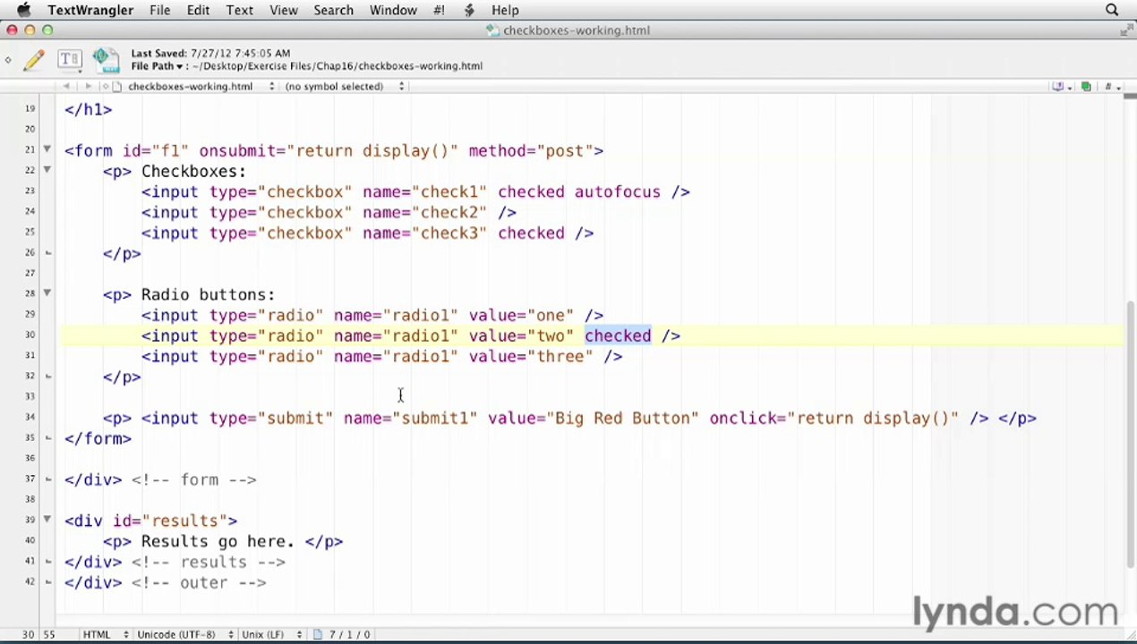1137x644 pixels.
Task: Click the </h1> tag on line 19
Action: [88, 109]
